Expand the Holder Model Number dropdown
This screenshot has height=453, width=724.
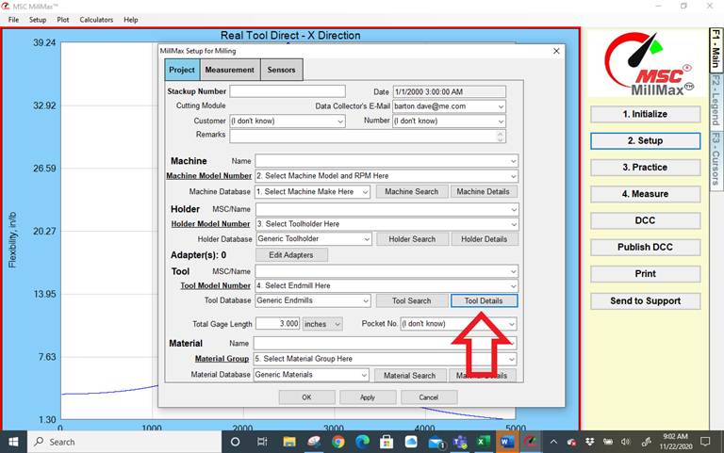[514, 224]
